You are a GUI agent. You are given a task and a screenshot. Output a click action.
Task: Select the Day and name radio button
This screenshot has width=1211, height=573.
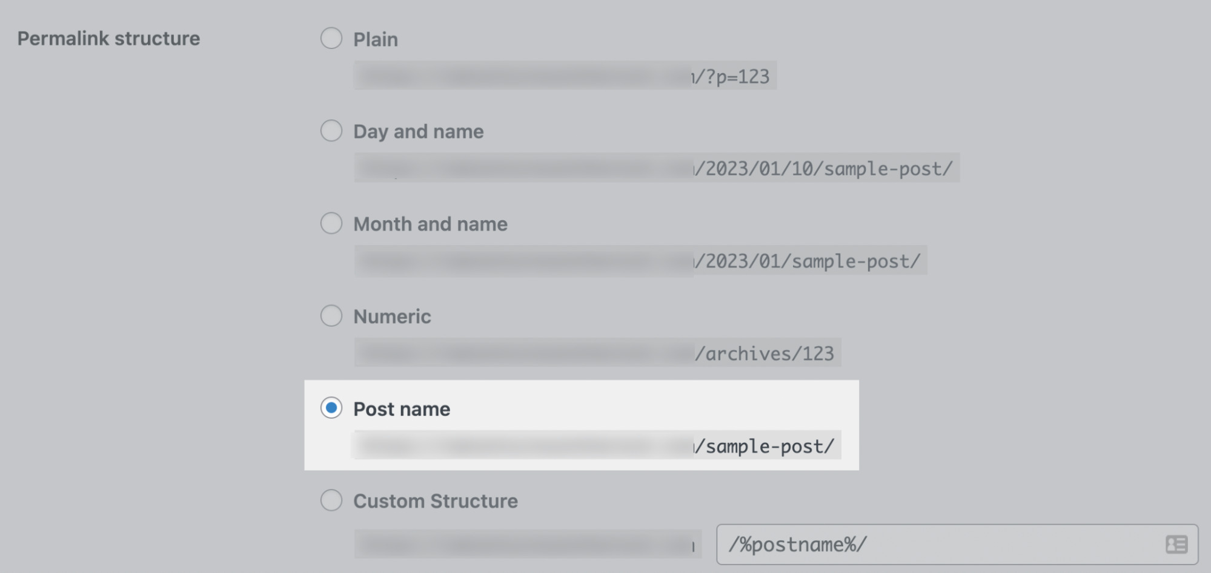(x=331, y=131)
